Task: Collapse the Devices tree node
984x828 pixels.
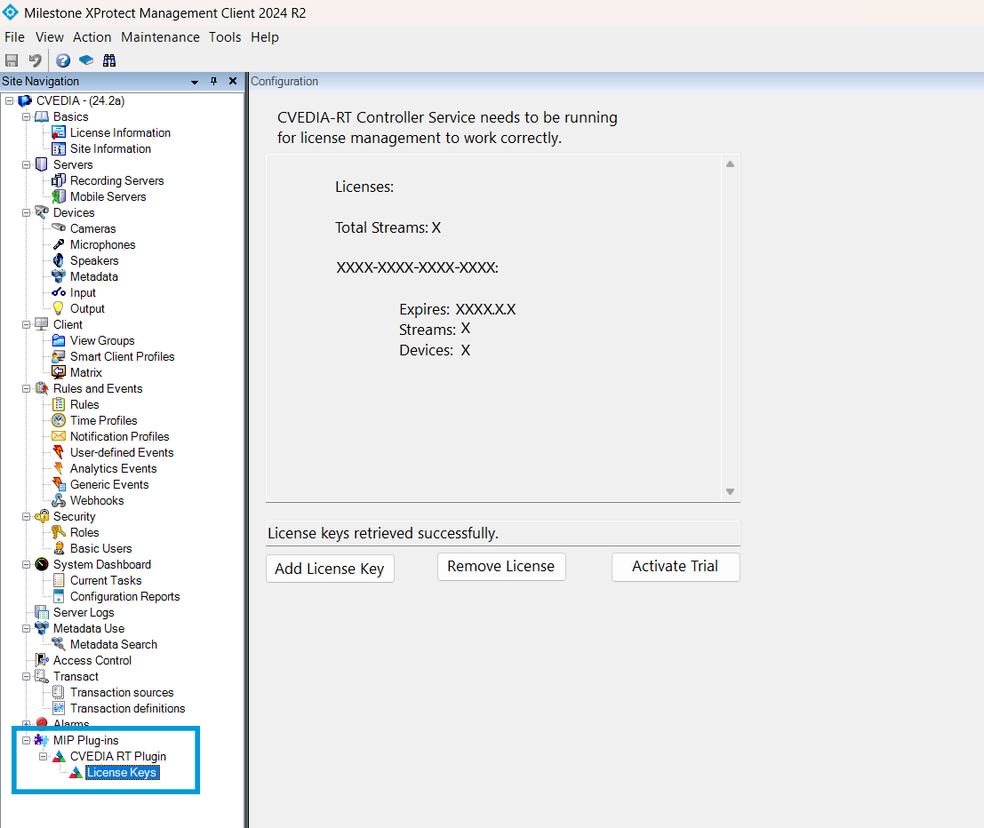Action: click(26, 212)
